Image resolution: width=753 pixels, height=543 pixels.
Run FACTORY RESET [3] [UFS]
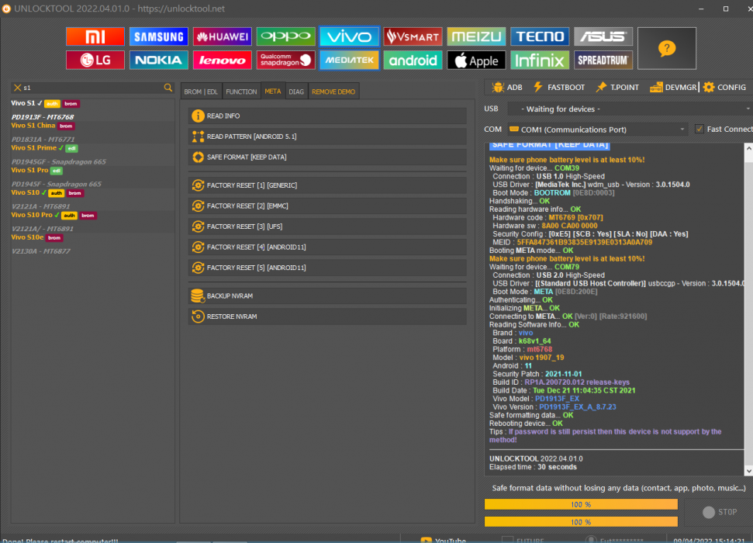coord(327,227)
